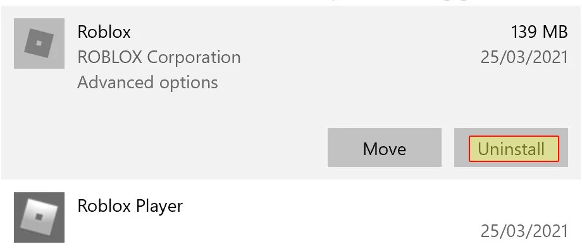Open Advanced options for Roblox
Image resolution: width=582 pixels, height=249 pixels.
[147, 83]
